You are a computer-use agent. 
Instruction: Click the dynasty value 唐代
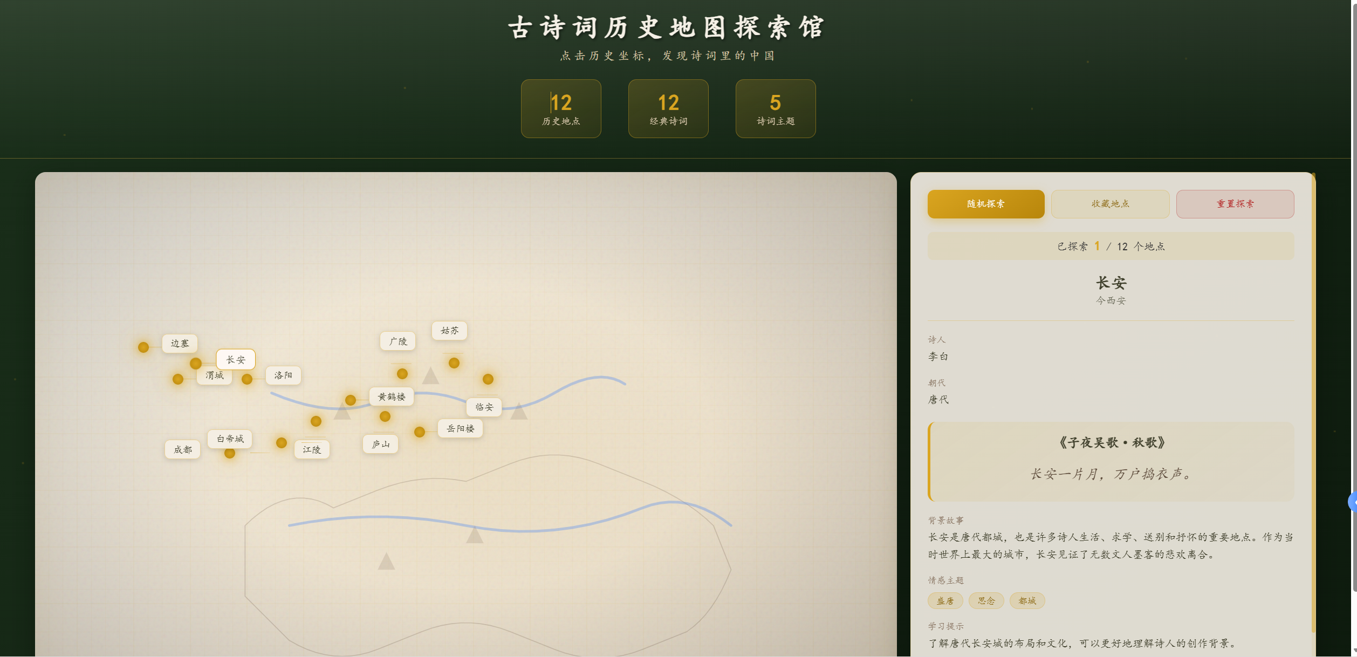(938, 400)
